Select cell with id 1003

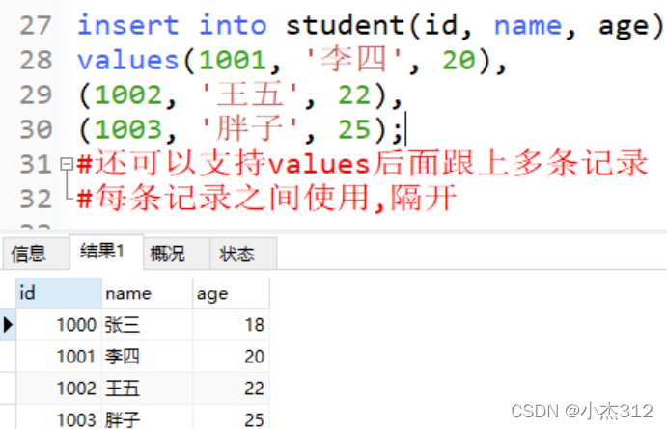pos(59,418)
